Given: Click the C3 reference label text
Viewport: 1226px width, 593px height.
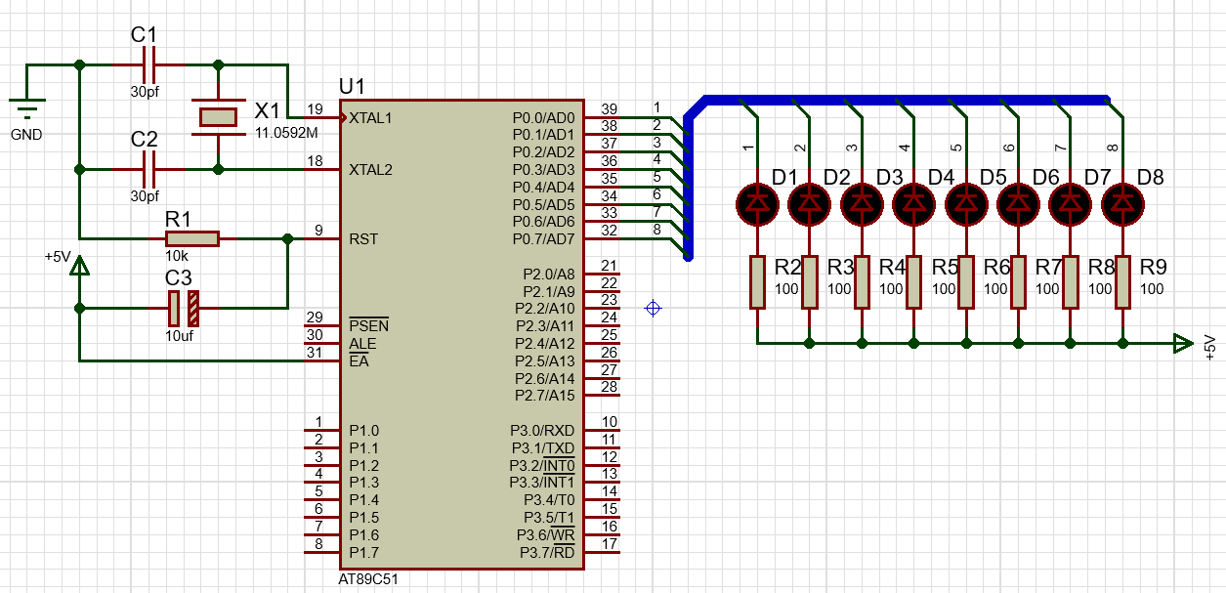Looking at the screenshot, I should pyautogui.click(x=178, y=278).
